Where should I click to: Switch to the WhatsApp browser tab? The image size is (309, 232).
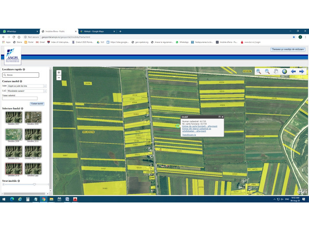pyautogui.click(x=19, y=31)
